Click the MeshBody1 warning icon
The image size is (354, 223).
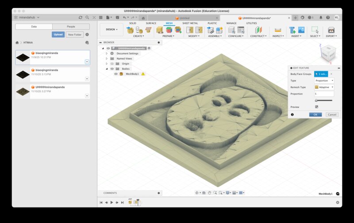pos(143,74)
